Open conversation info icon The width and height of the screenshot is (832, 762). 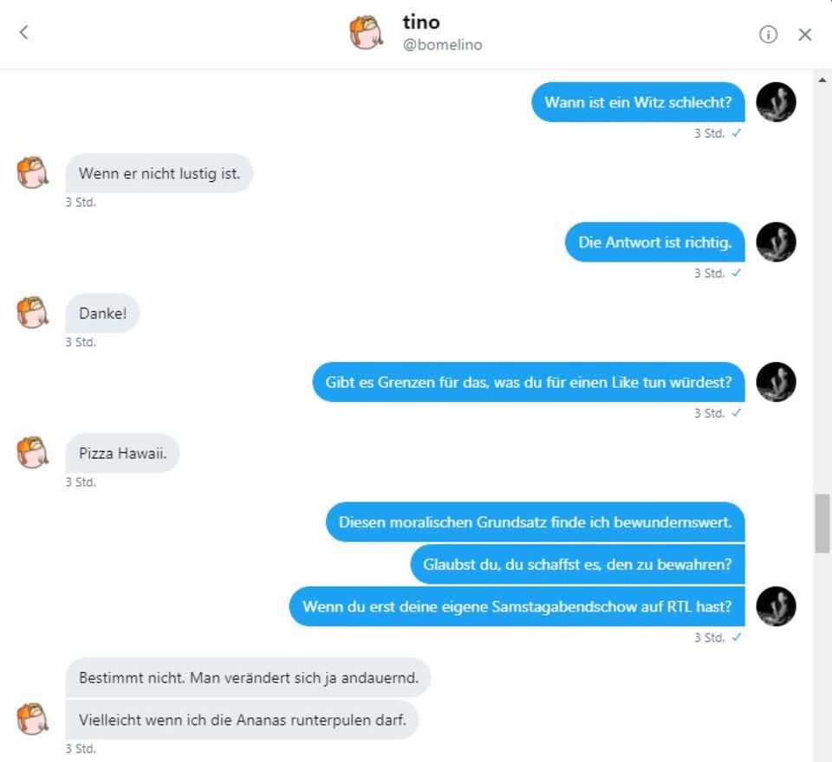click(x=768, y=34)
